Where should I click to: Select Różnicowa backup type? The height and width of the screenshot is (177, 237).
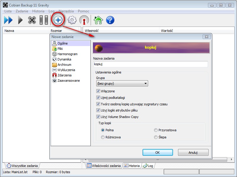pyautogui.click(x=103, y=137)
